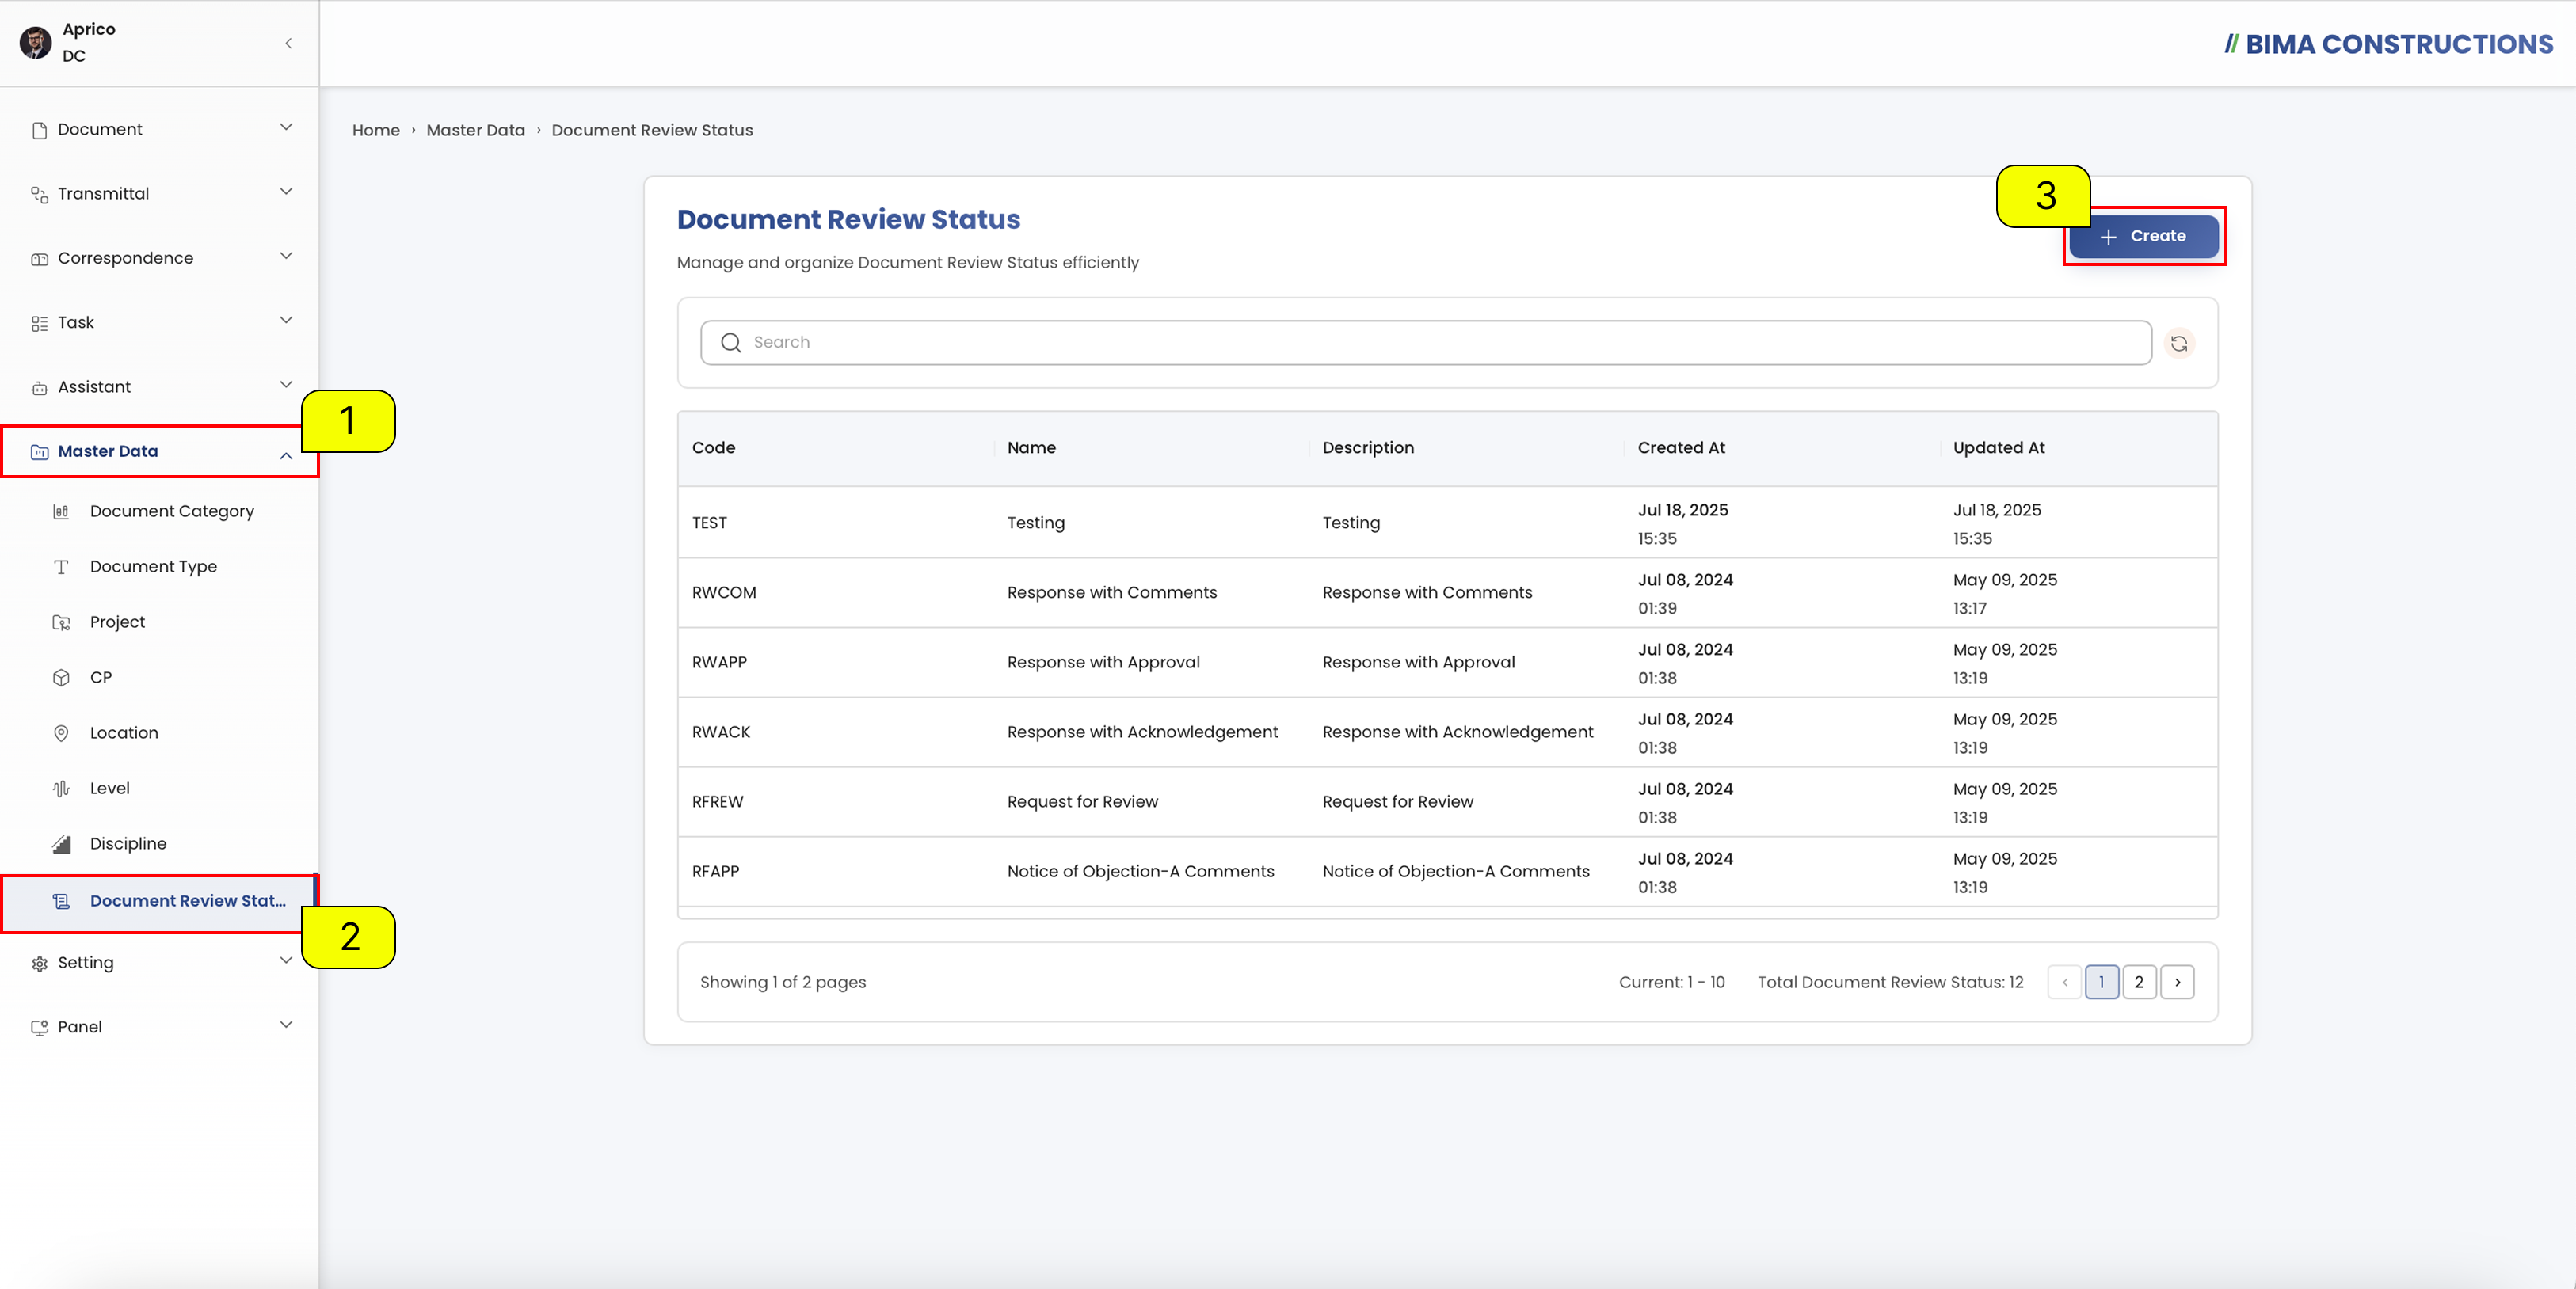Click the Setting gear icon
This screenshot has width=2576, height=1289.
click(x=39, y=964)
